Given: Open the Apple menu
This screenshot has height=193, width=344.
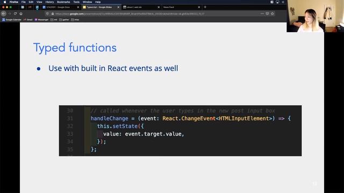Looking at the screenshot, I should coord(5,2).
